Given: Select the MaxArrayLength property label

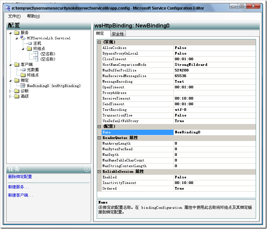Looking at the screenshot, I should coord(117,143).
